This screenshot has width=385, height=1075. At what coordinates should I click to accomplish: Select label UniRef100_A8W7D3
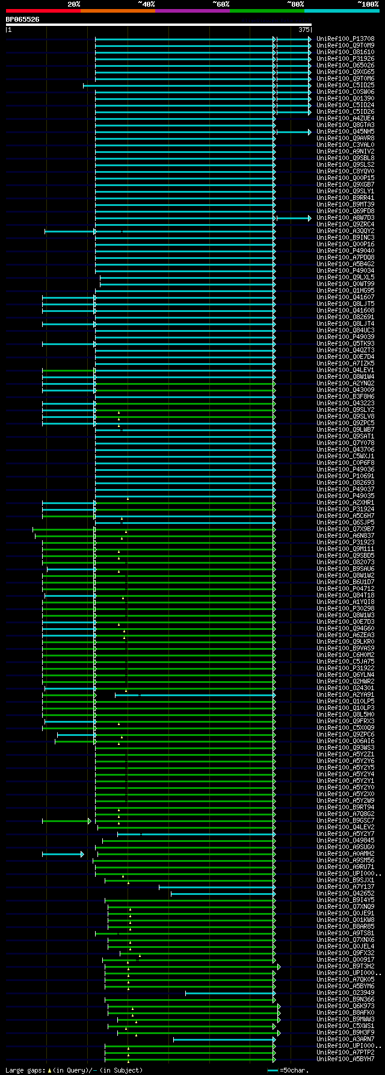345,218
